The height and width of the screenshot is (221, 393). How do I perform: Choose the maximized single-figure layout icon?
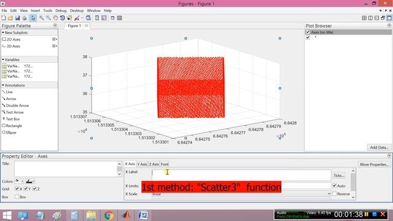tap(389, 18)
